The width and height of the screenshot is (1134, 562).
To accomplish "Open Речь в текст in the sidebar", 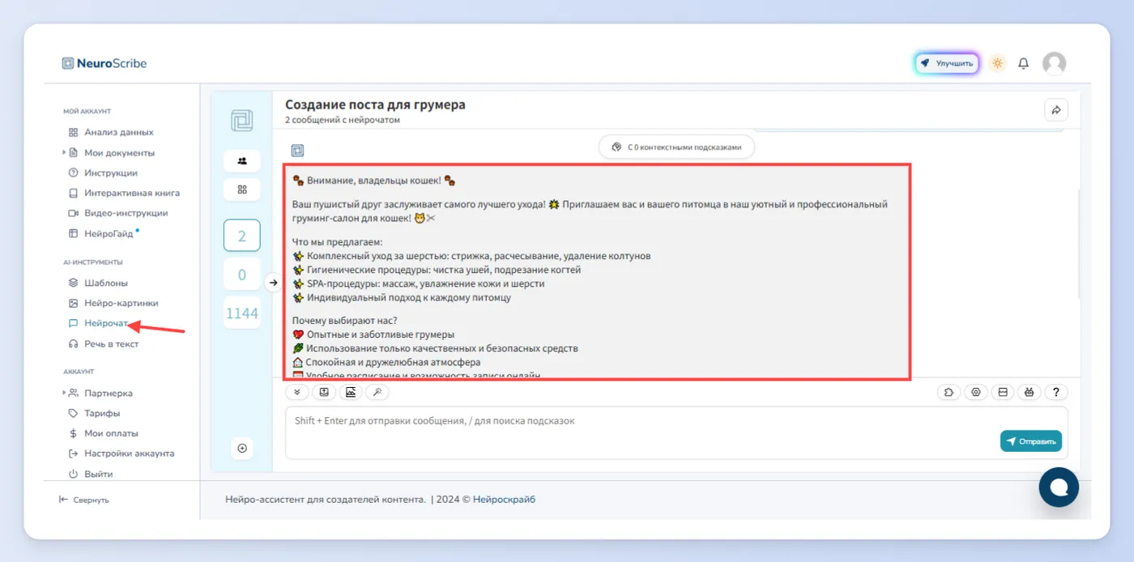I will point(104,344).
